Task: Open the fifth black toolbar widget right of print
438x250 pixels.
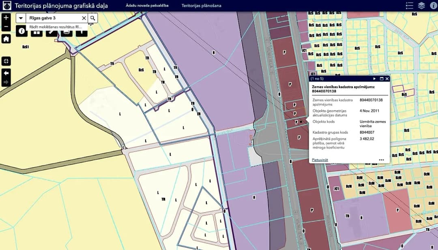Action: click(x=82, y=33)
